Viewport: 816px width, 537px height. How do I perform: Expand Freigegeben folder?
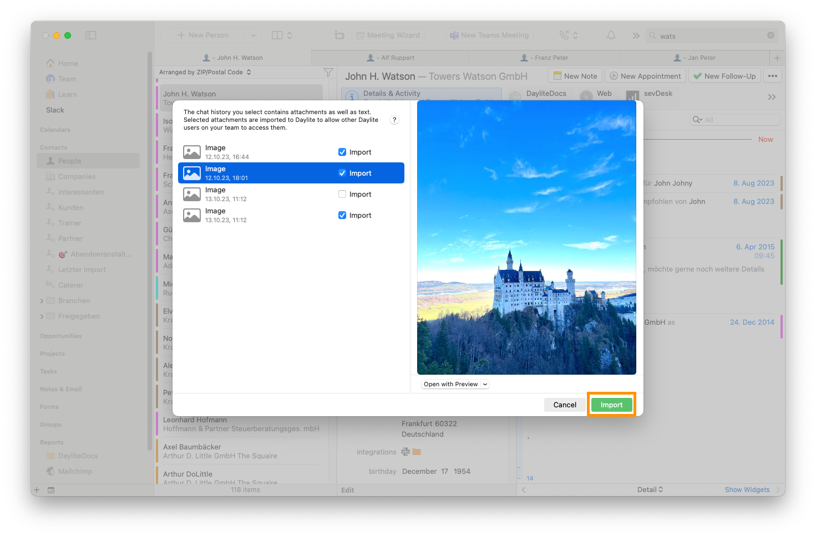pos(42,316)
